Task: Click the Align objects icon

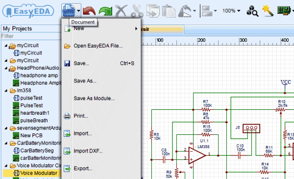Action: [207, 11]
